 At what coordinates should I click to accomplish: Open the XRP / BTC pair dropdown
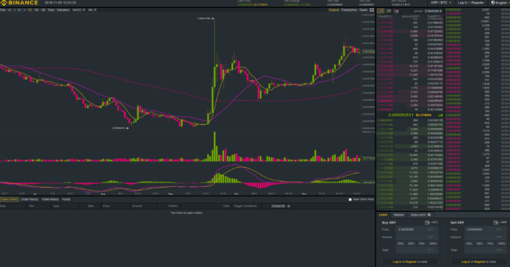441,3
